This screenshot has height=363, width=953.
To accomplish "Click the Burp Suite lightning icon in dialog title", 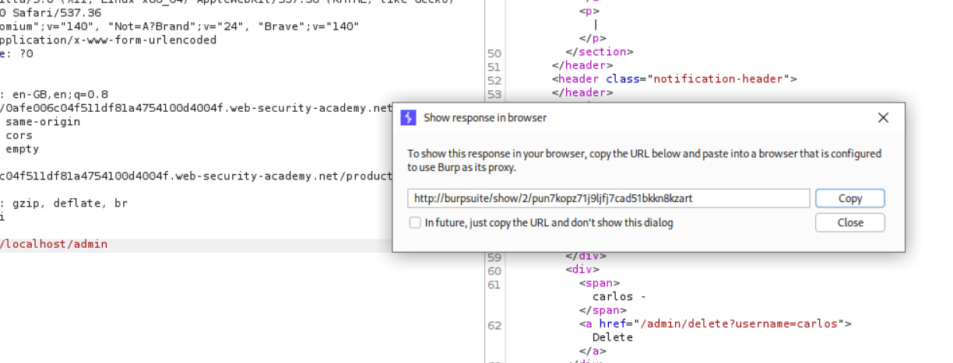I will click(x=409, y=118).
